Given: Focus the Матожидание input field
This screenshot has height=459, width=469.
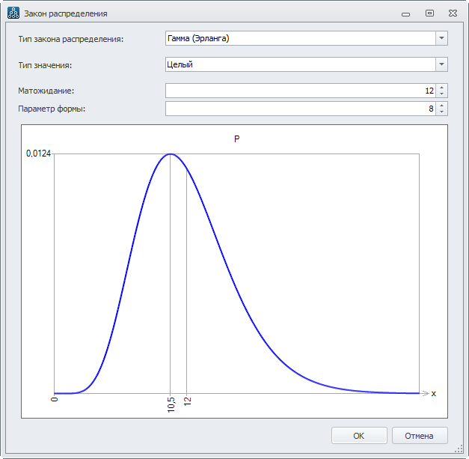Looking at the screenshot, I should click(299, 91).
